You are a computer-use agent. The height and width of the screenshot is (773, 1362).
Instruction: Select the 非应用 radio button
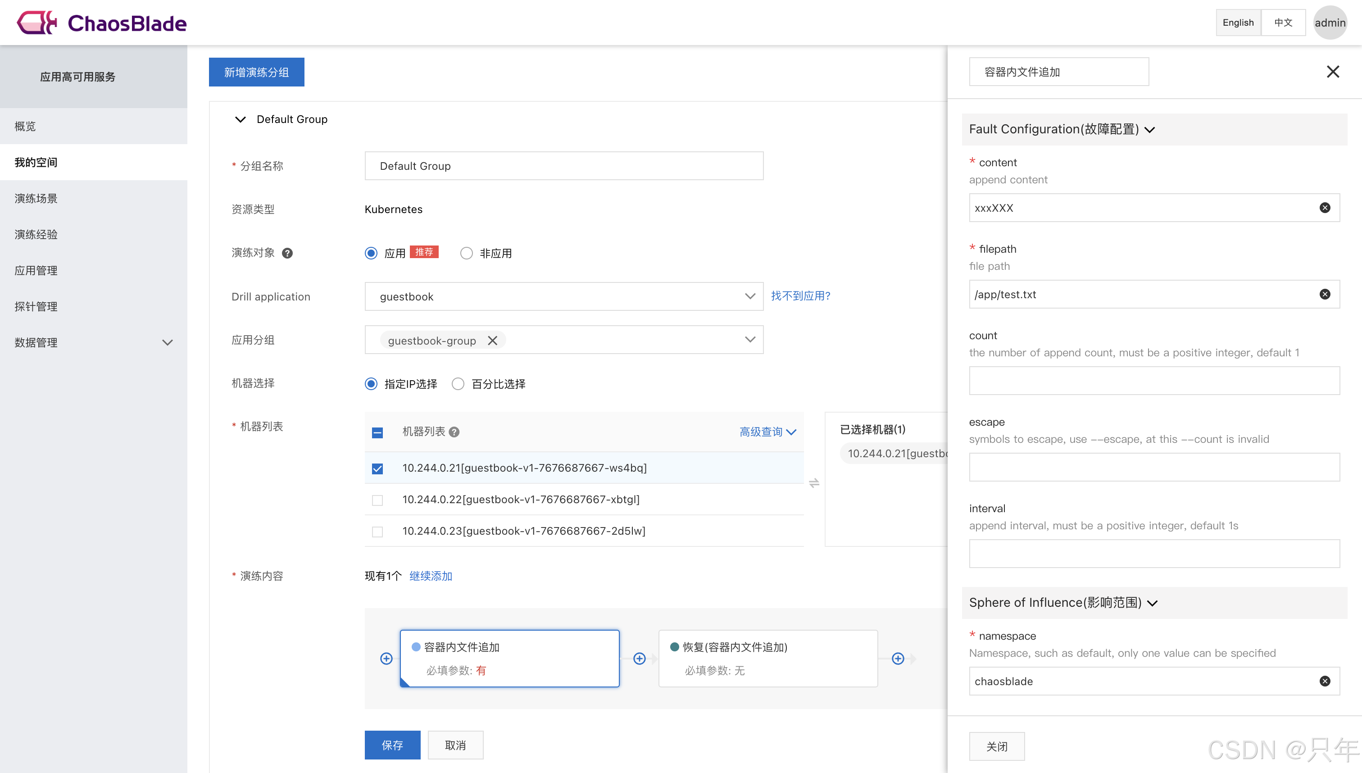[x=466, y=253]
